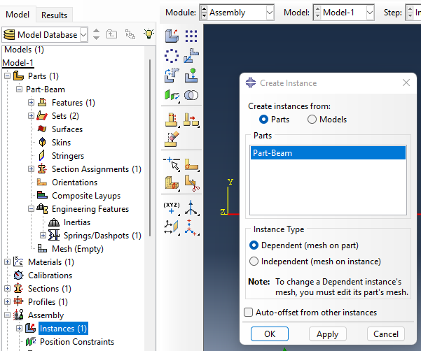Click the Step stepper arrows
The width and height of the screenshot is (421, 351).
410,13
